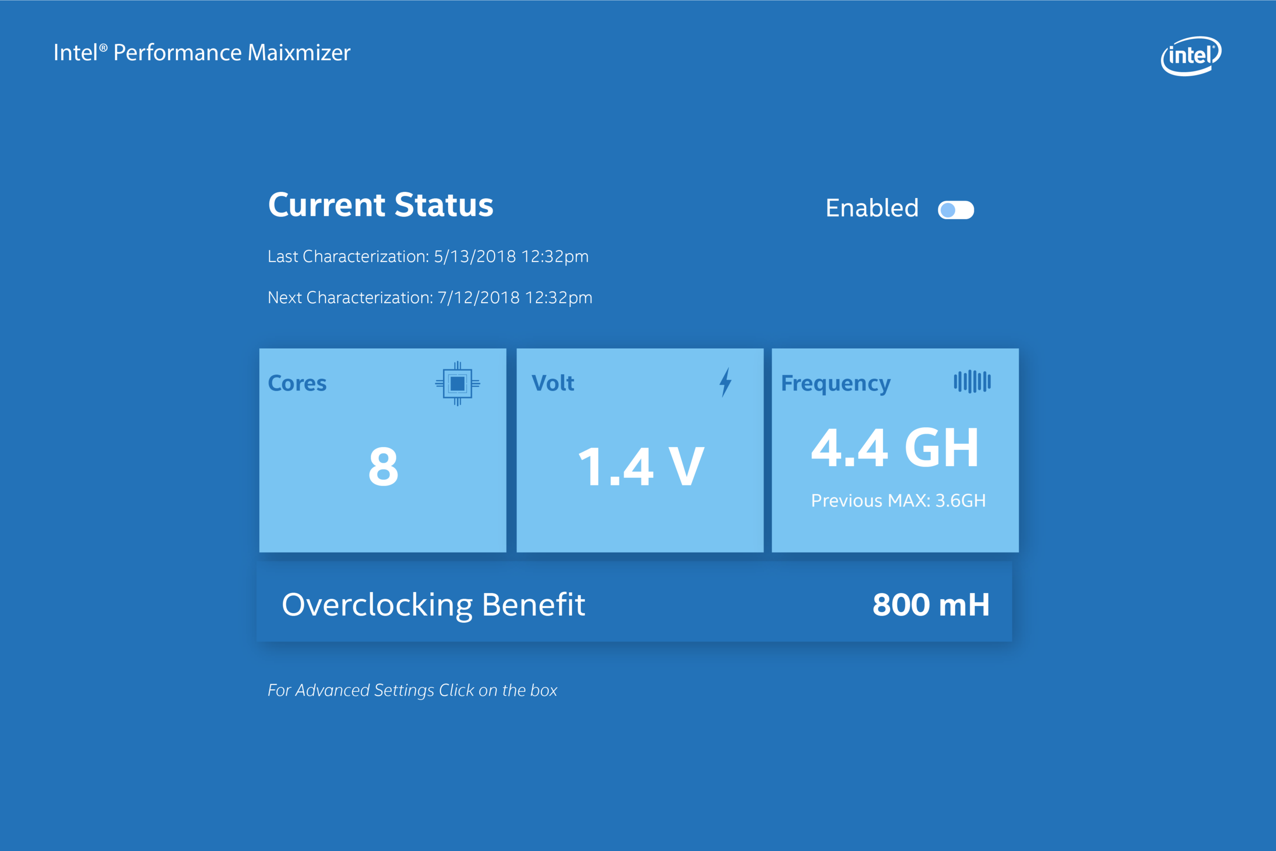
Task: Click the Current Status heading
Action: (x=380, y=205)
